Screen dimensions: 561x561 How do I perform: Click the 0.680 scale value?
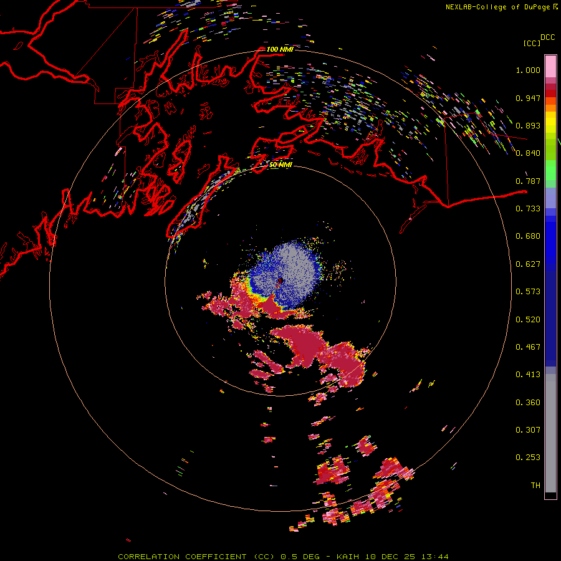[x=528, y=236]
